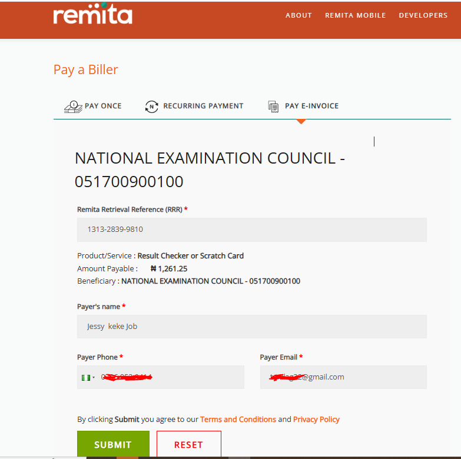
Task: Select the Pay E-Invoice tab
Action: pos(311,106)
